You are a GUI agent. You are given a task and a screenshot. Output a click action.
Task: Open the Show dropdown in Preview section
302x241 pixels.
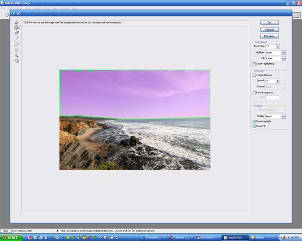[x=283, y=110]
